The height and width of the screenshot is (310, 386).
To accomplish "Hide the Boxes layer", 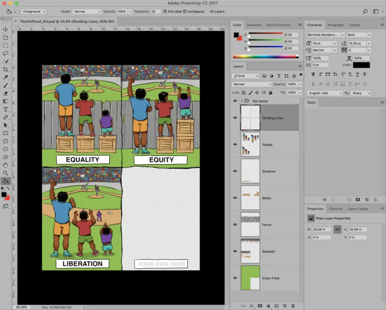I will point(235,198).
